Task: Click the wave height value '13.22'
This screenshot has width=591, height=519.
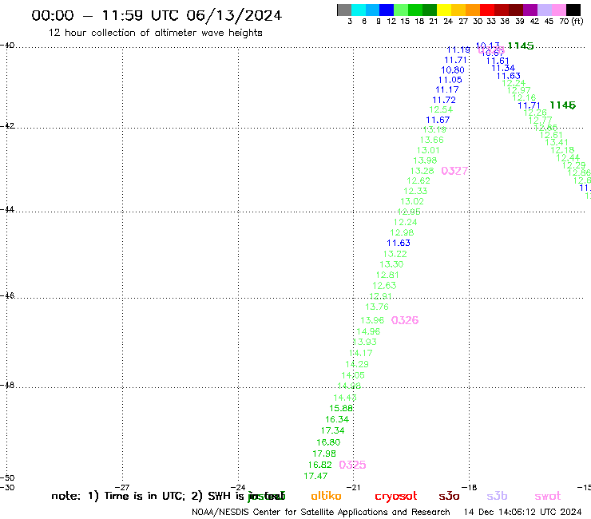Action: point(395,254)
